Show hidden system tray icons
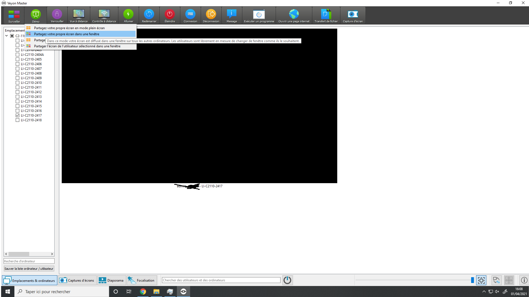Image resolution: width=529 pixels, height=297 pixels. point(484,291)
